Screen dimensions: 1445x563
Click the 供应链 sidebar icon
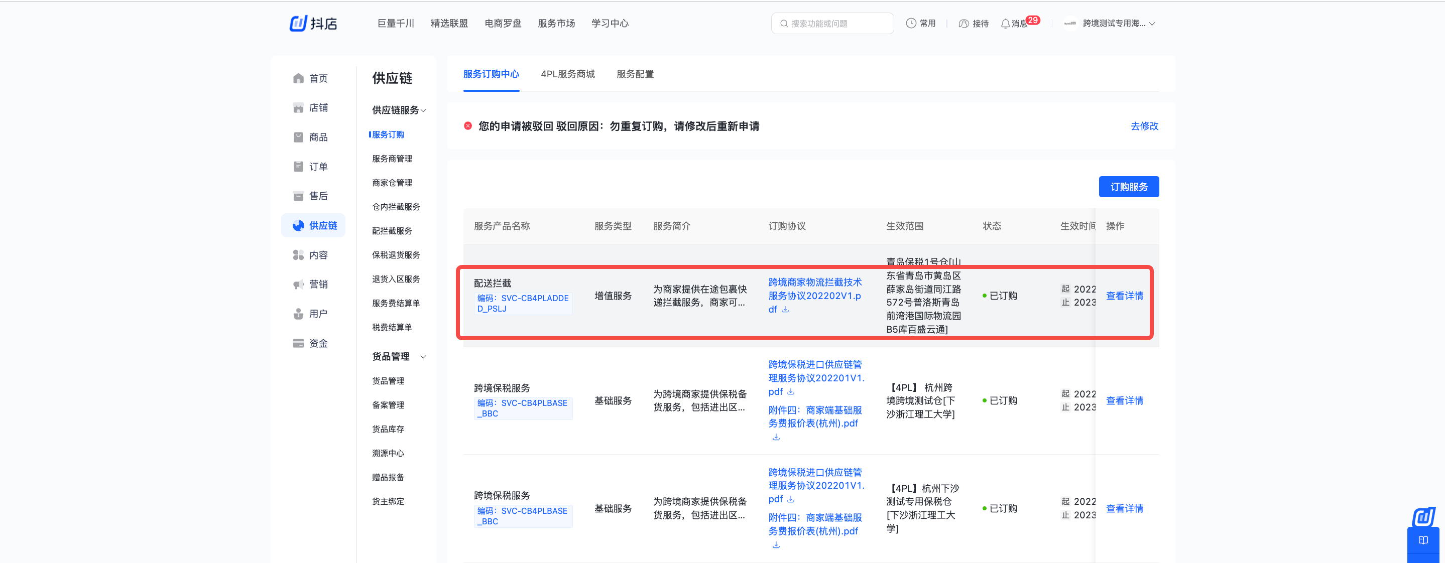(x=298, y=225)
